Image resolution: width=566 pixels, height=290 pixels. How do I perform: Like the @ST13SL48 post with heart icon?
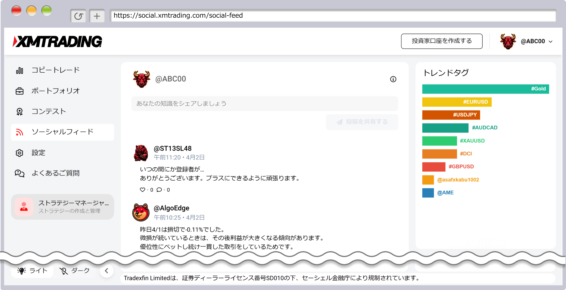point(143,190)
